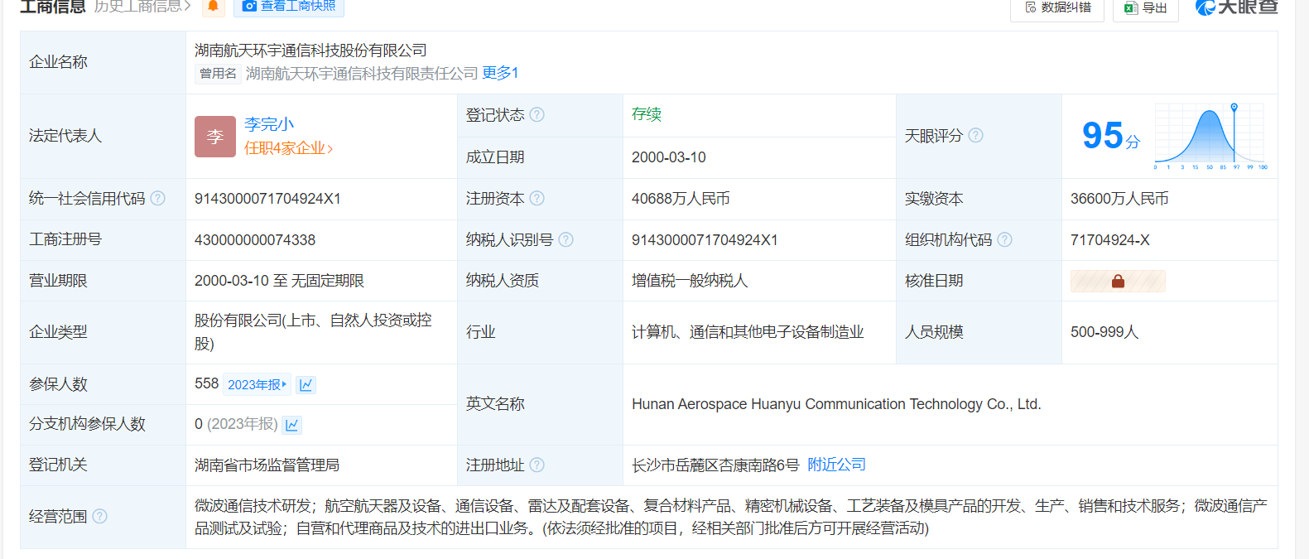
Task: Click the 企业类型 label
Action: 58,332
